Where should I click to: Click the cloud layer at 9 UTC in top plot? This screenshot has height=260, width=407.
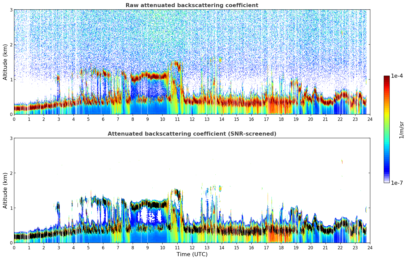pos(147,76)
